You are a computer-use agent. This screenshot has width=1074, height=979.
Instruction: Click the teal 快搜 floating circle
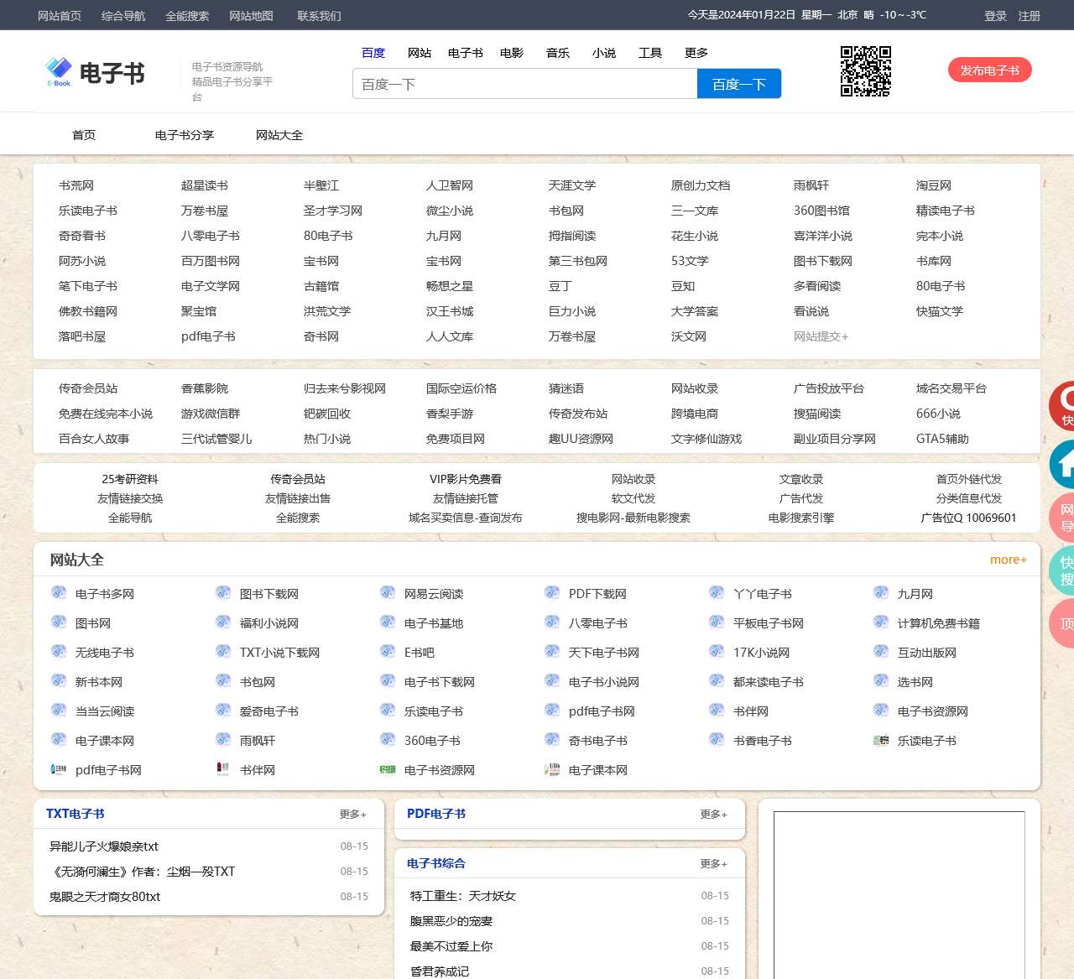(1064, 570)
